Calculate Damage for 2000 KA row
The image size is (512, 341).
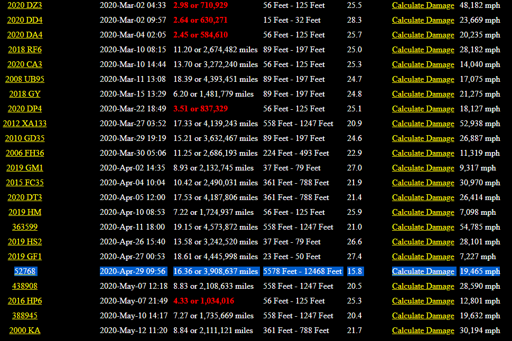pos(423,330)
